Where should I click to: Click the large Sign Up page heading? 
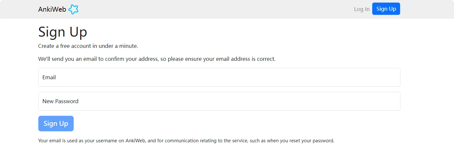(63, 32)
